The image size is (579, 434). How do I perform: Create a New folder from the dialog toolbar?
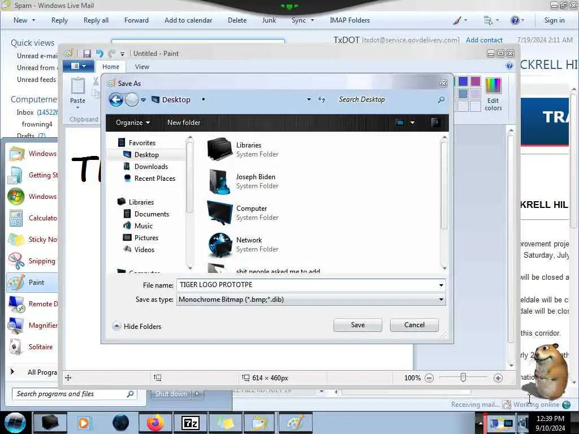(184, 123)
